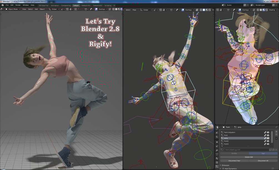The width and height of the screenshot is (279, 170).
Task: Select rendered shading mode in the right viewport
Action: [x=267, y=10]
